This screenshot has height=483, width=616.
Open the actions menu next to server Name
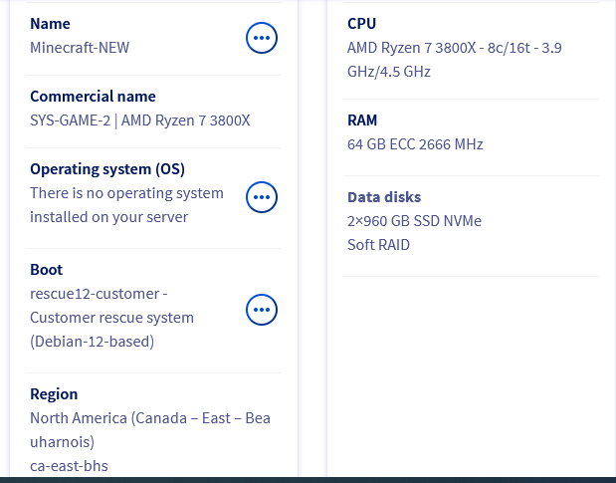pyautogui.click(x=261, y=38)
